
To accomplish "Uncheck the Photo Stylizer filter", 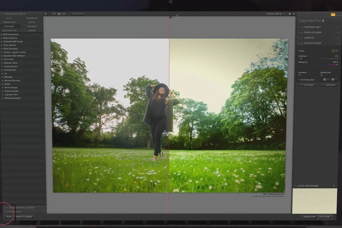I will [x=302, y=32].
